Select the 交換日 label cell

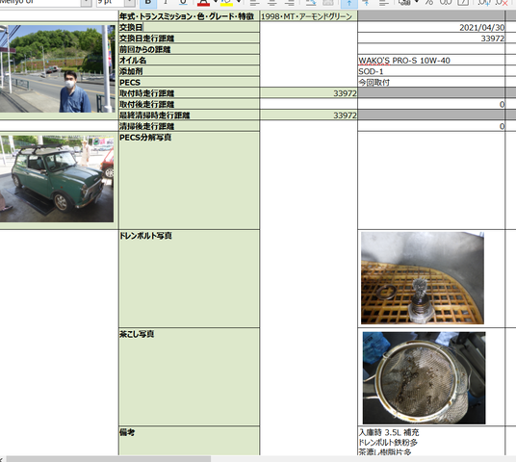[x=190, y=27]
